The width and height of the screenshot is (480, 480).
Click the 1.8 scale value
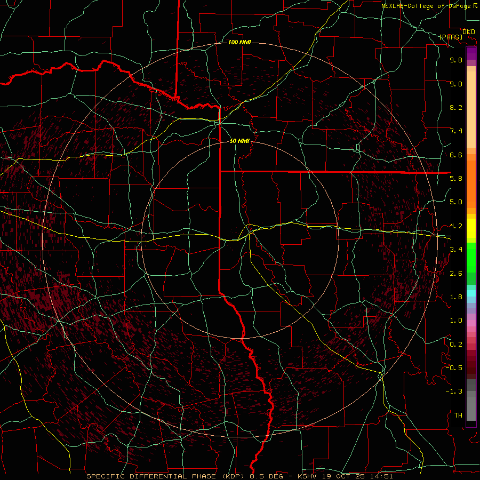456,297
